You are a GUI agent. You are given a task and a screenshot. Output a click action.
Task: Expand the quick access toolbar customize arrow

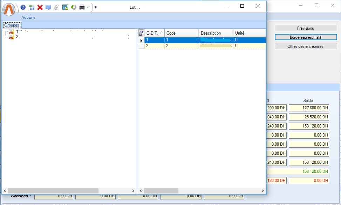click(95, 7)
